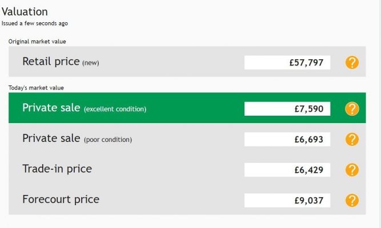The image size is (381, 228).
Task: Click the '(excellent condition)' subtitle text
Action: [x=115, y=109]
